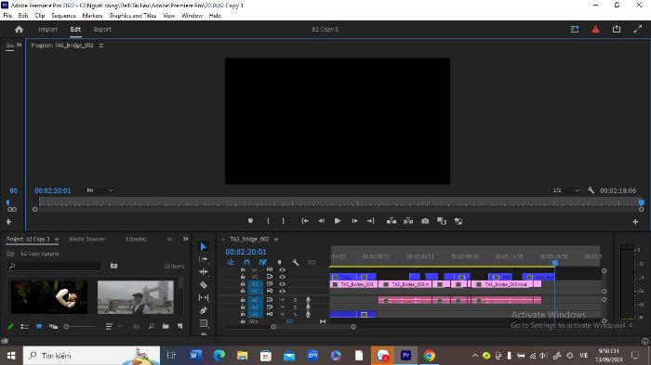The width and height of the screenshot is (651, 365).
Task: Click the Mark In button
Action: point(268,221)
